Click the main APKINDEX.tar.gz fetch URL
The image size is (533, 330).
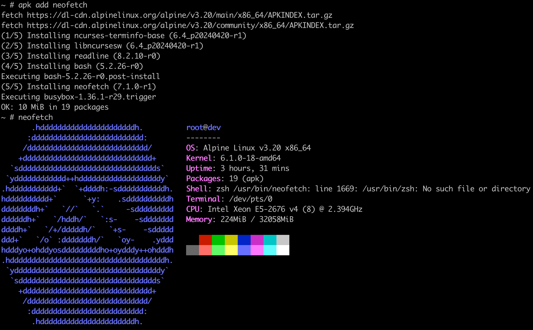click(179, 15)
